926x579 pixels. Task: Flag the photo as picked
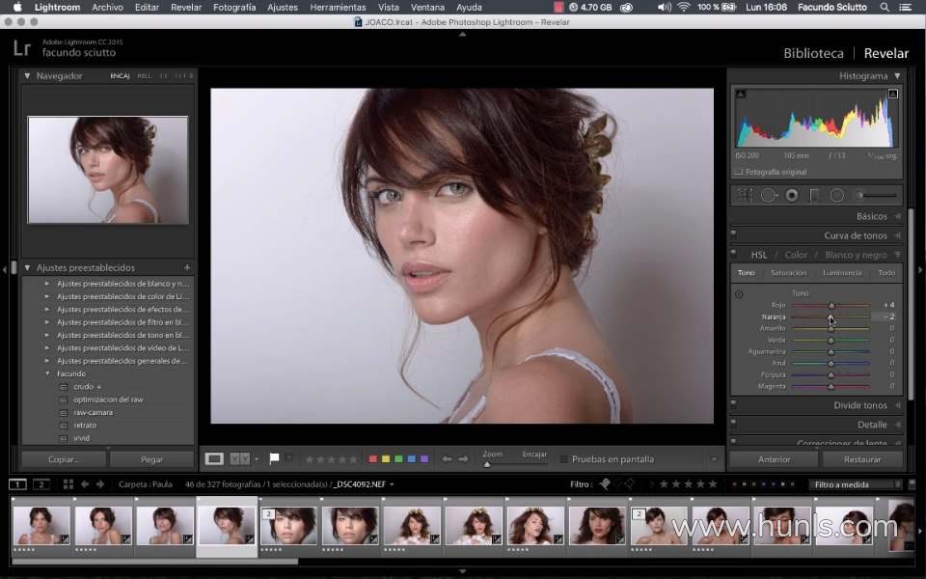pyautogui.click(x=274, y=458)
